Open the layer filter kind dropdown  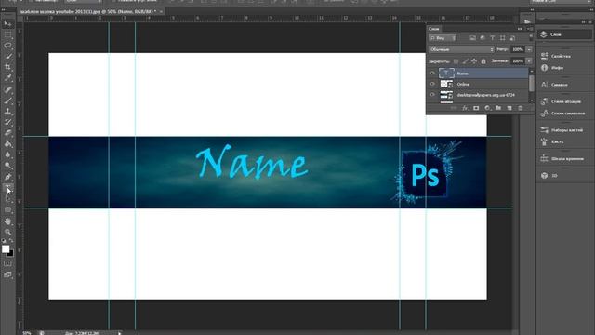tap(443, 38)
